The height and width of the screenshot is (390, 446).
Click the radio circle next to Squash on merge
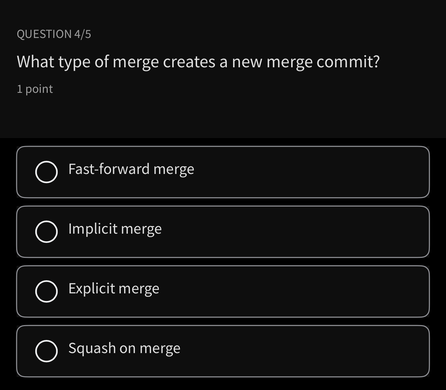[x=46, y=351]
